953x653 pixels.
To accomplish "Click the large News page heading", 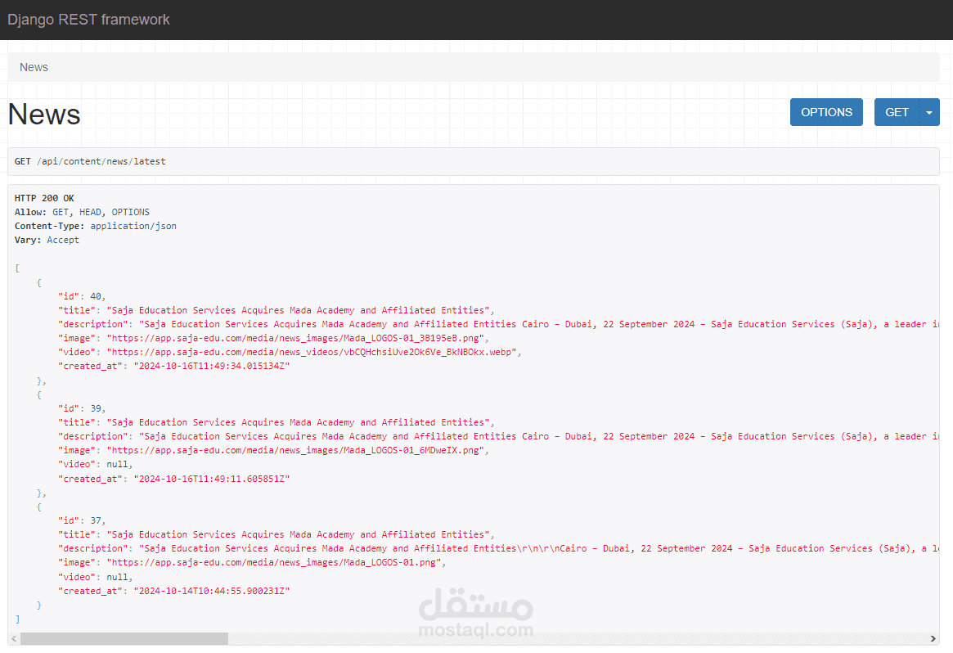I will [44, 114].
